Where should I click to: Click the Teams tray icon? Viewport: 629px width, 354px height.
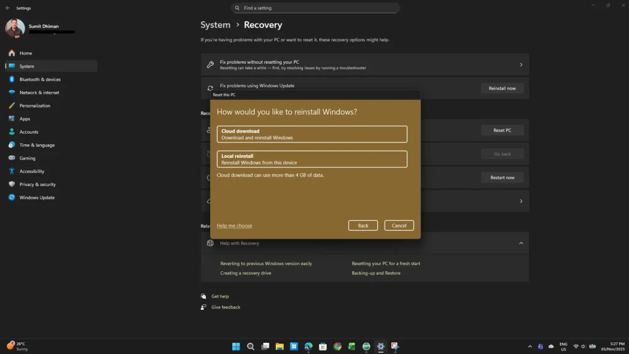(x=541, y=347)
